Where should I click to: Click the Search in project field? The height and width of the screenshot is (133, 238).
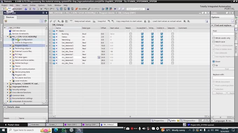pyautogui.click(x=136, y=9)
